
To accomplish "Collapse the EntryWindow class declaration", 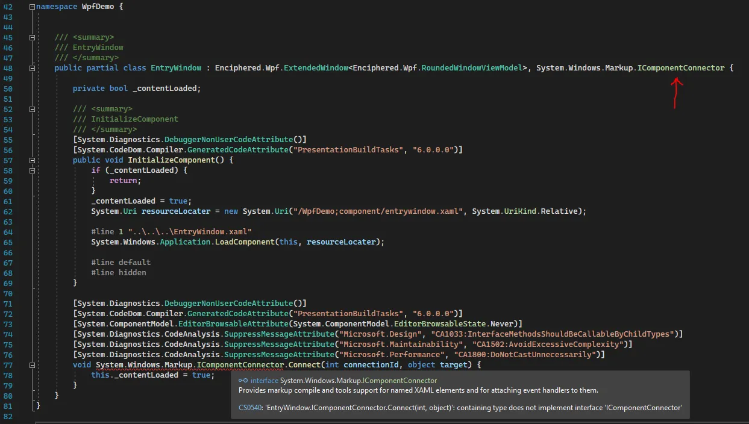I will click(32, 68).
